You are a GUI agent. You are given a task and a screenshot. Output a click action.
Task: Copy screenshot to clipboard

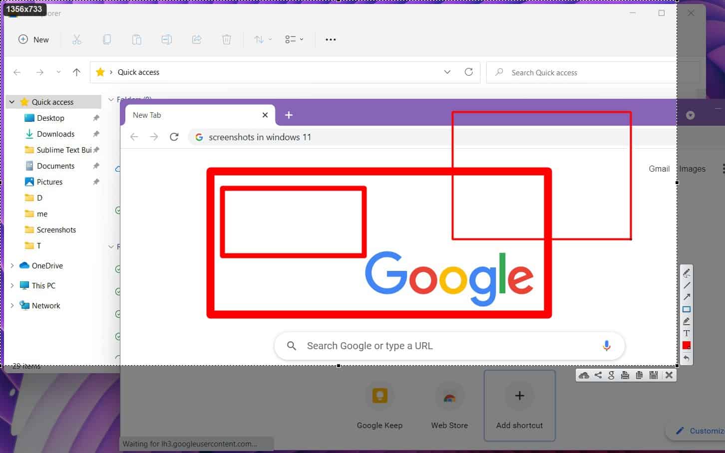pos(639,375)
